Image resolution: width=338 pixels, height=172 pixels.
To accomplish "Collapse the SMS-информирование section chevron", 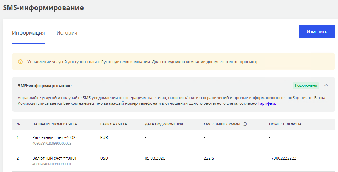I will (326, 85).
